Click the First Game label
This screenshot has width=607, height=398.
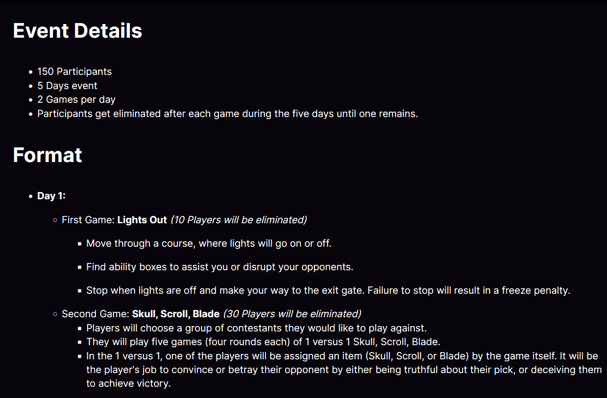(x=88, y=220)
